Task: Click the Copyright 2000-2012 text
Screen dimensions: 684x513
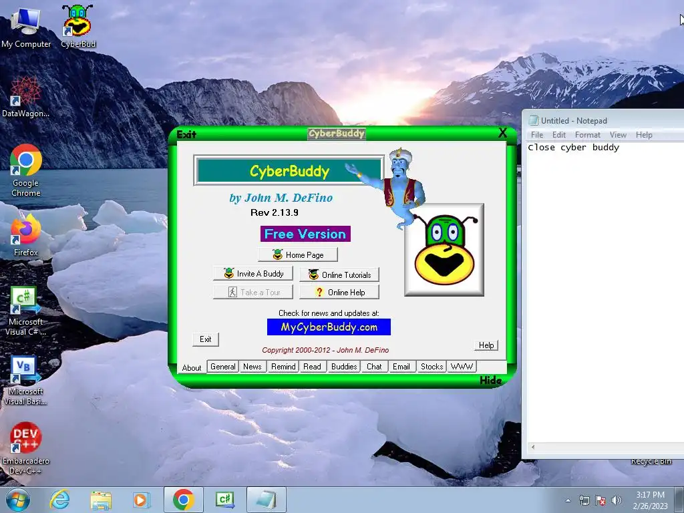Action: pyautogui.click(x=325, y=350)
